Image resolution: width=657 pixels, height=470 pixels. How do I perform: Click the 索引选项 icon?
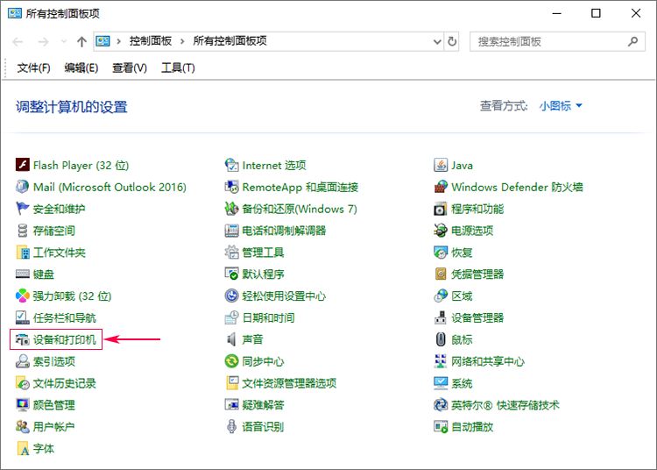tap(22, 361)
